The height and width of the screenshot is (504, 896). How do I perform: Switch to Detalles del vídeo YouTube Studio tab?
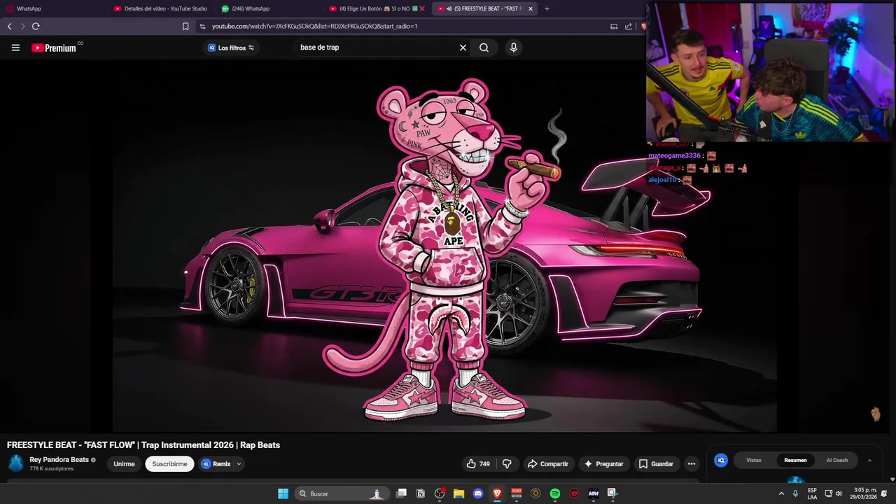161,8
